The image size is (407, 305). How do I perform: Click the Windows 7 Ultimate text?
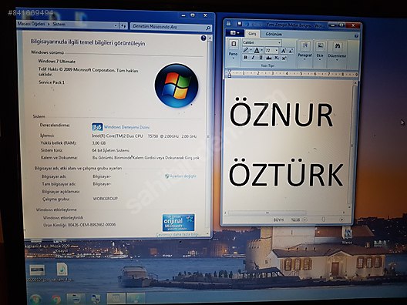point(56,62)
